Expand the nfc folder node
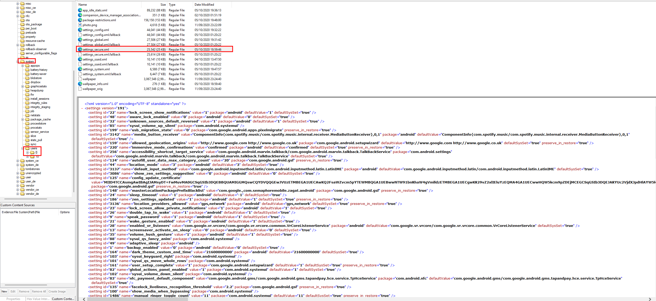This screenshot has width=656, height=301. 18,16
